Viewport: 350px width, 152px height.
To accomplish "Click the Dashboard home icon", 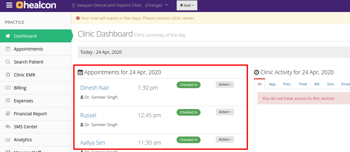I will click(8, 36).
